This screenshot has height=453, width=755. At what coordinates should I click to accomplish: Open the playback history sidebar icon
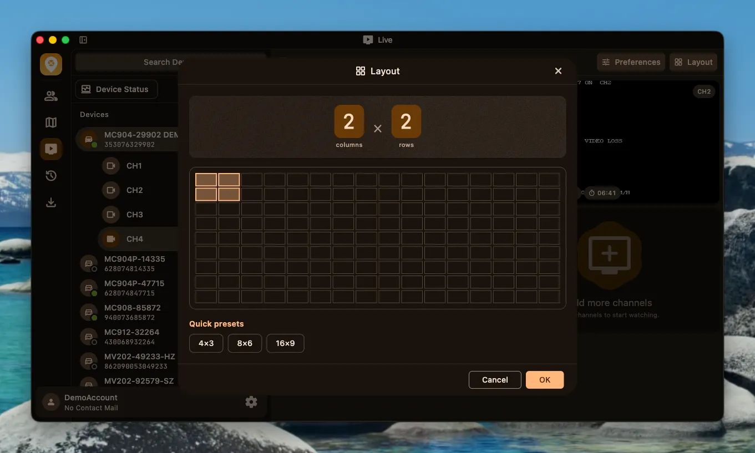51,176
